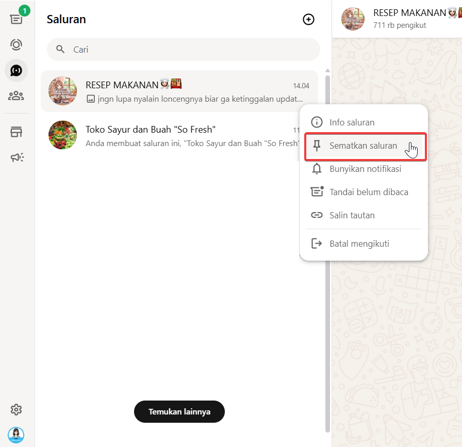The width and height of the screenshot is (462, 447).
Task: Open the business tools storefront icon
Action: [x=16, y=132]
